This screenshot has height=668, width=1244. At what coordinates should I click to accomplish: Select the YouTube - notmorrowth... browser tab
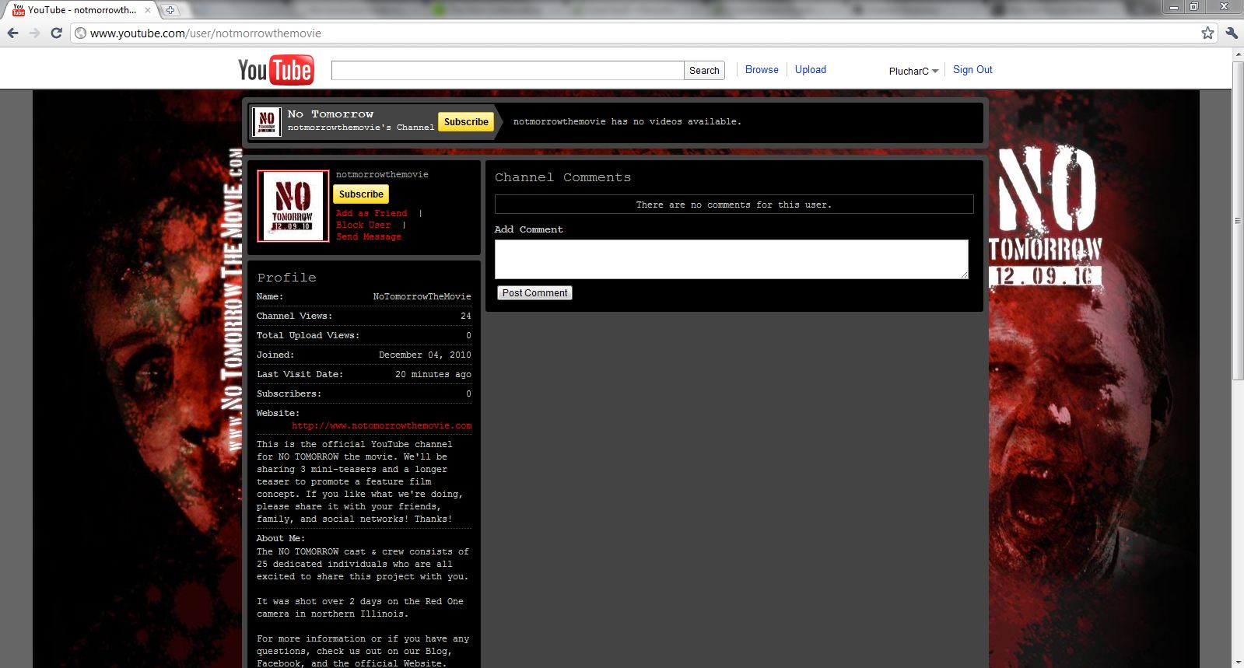pyautogui.click(x=82, y=10)
